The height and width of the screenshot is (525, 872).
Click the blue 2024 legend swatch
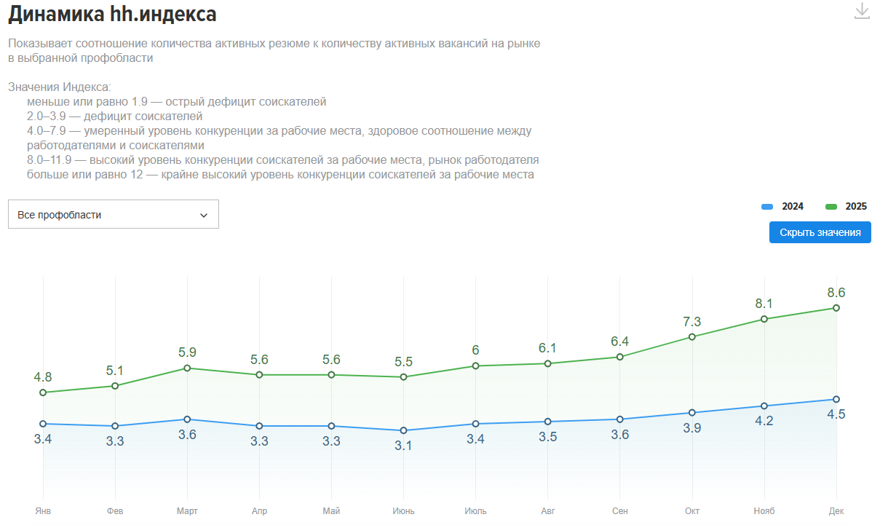click(x=766, y=207)
